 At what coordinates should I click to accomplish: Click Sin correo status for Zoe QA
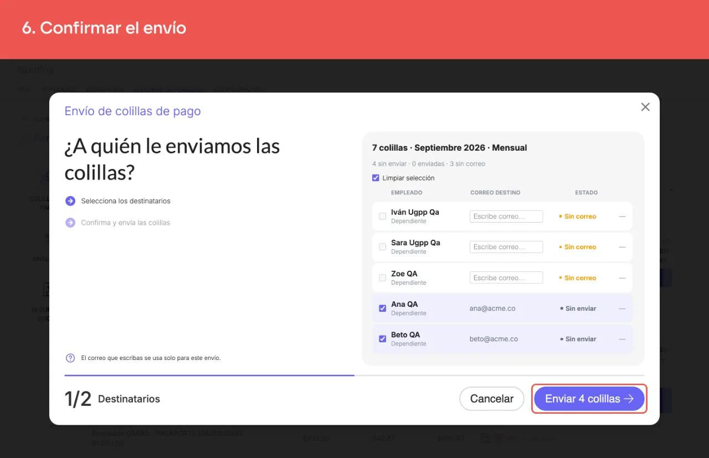pyautogui.click(x=578, y=278)
